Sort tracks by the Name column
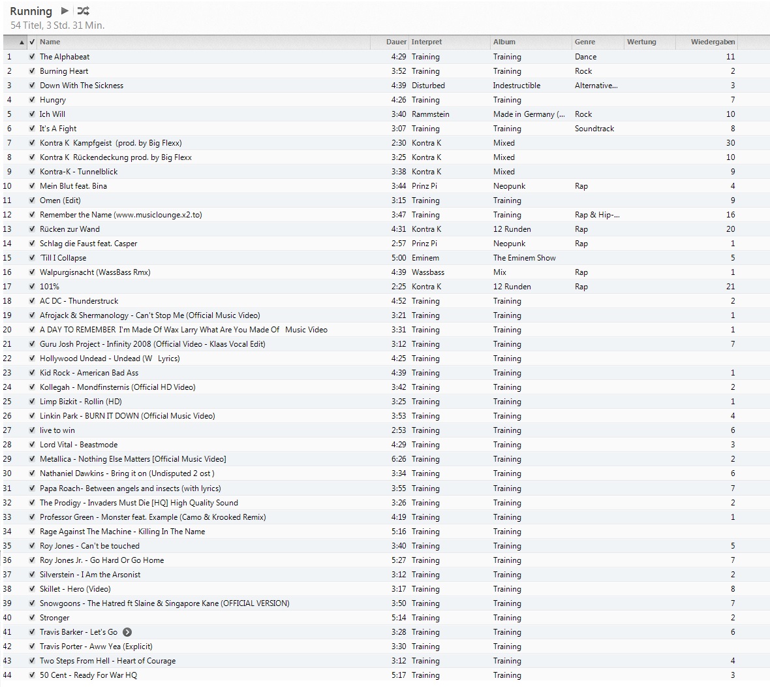This screenshot has width=770, height=687. click(x=204, y=42)
